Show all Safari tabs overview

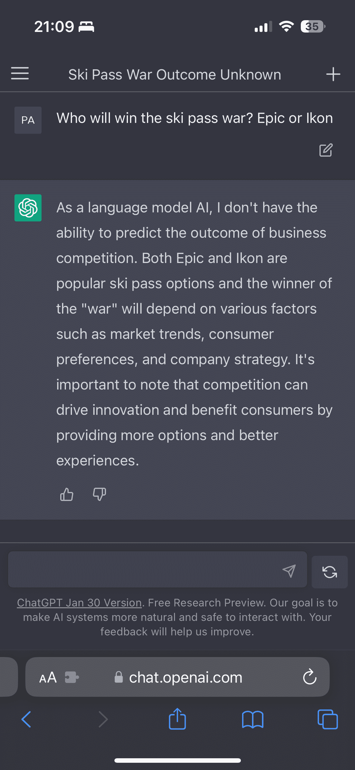(x=328, y=719)
